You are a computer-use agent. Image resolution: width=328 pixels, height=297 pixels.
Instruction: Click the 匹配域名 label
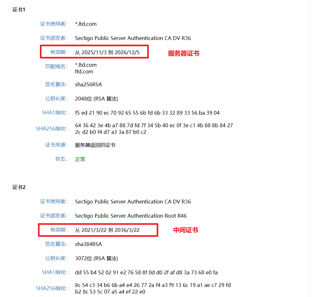[x=56, y=66]
